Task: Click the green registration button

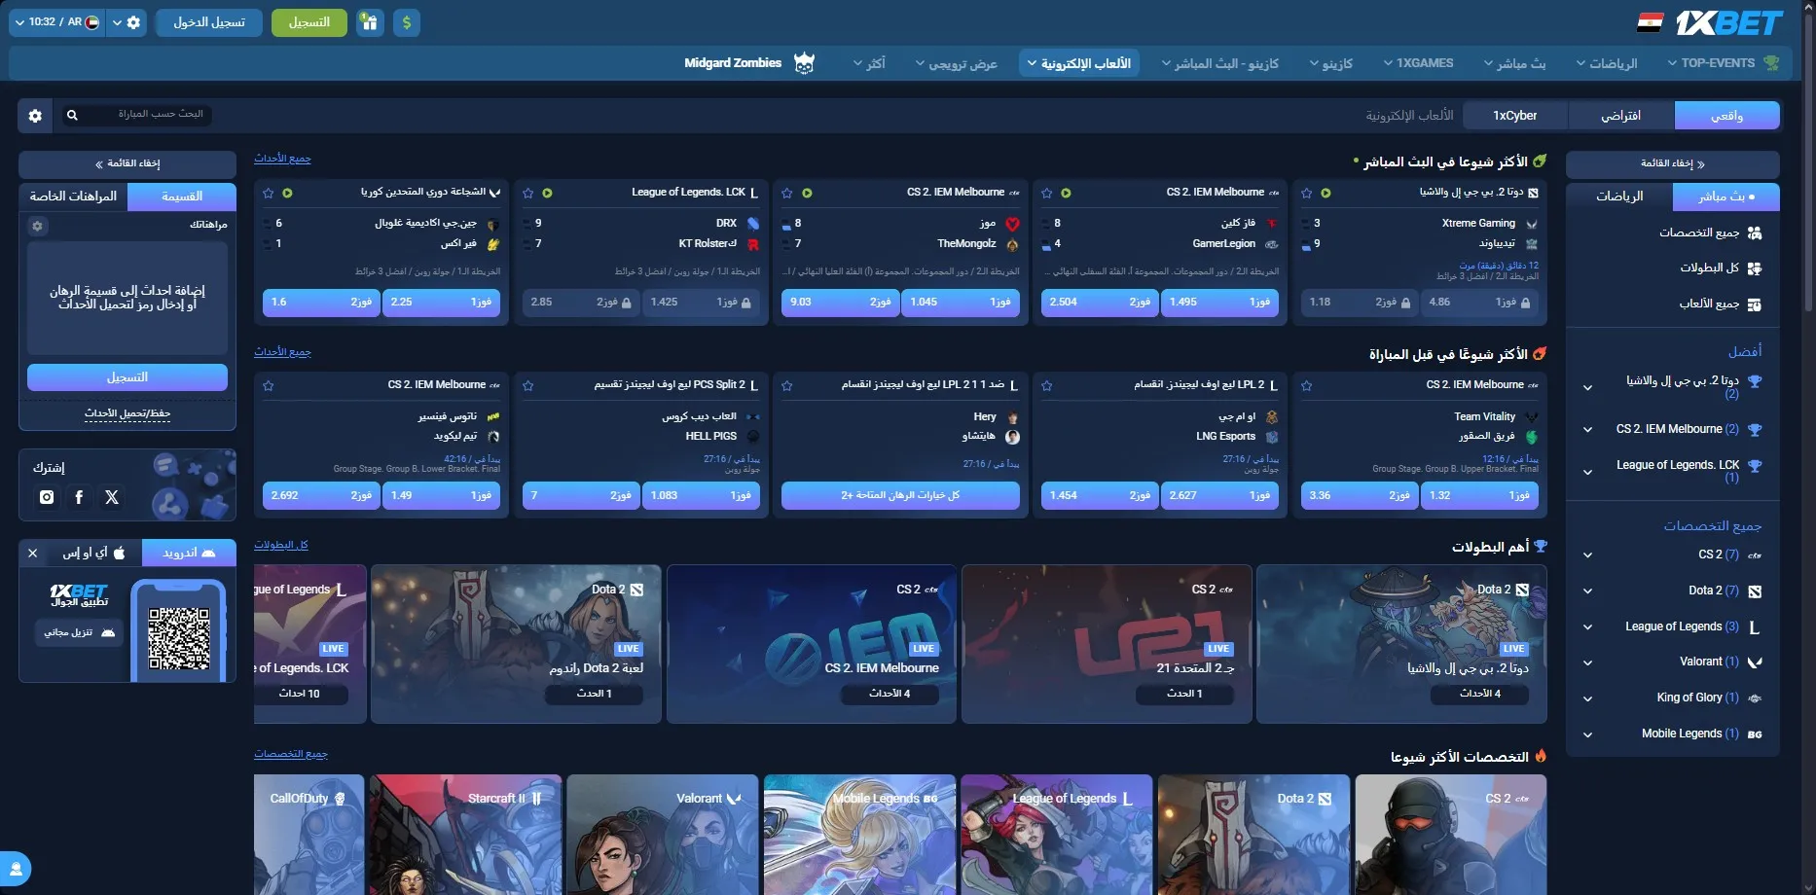Action: pos(309,22)
